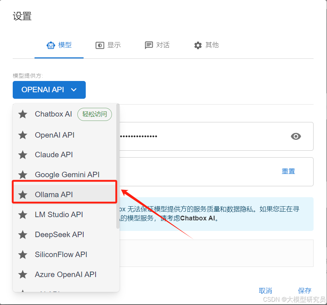Click 重置 to reset API host

pos(288,171)
